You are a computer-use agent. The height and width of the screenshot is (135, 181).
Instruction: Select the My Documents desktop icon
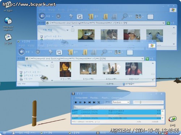click(x=8, y=39)
